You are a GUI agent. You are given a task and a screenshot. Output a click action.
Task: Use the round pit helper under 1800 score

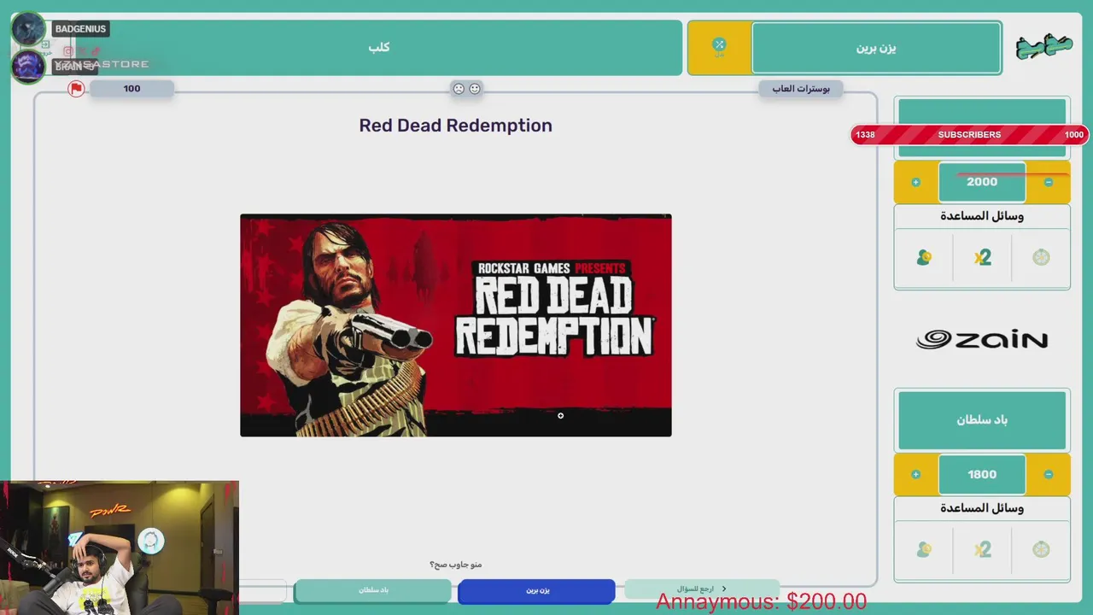click(1041, 549)
